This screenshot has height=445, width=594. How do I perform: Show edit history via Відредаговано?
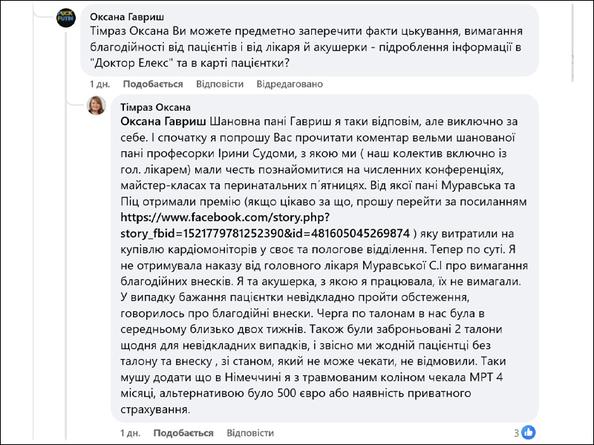(290, 84)
